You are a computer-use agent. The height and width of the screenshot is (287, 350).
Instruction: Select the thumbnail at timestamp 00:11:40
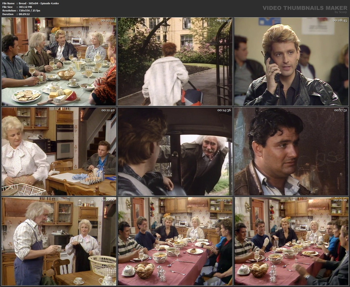(59, 151)
